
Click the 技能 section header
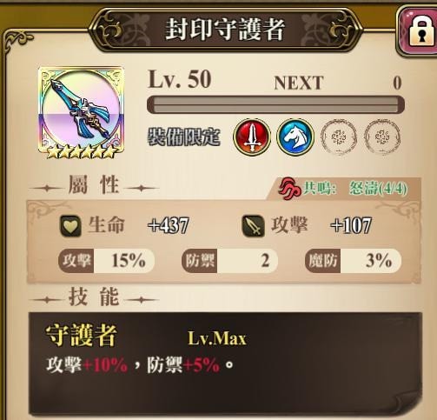[94, 297]
